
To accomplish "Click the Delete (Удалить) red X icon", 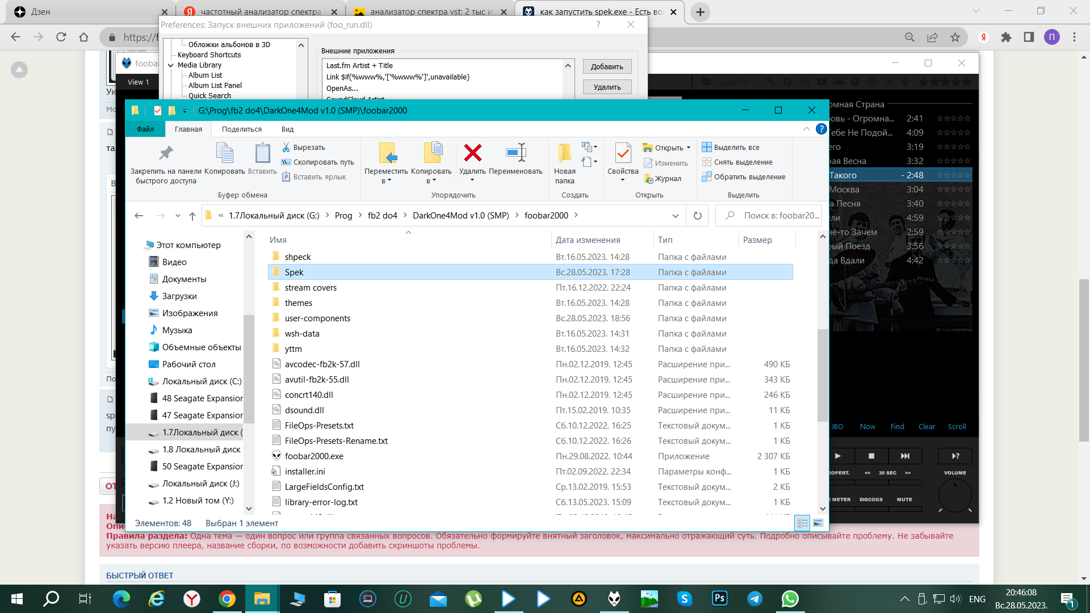I will [472, 153].
